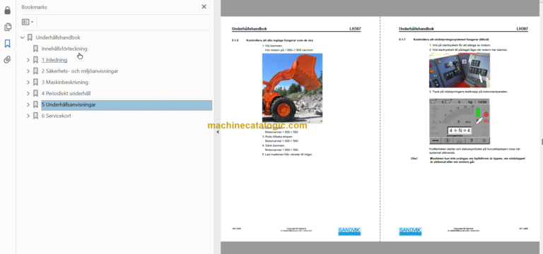Collapse navigation pane via left arrow handle
Viewport: 543px width, 254px height.
(x=218, y=132)
